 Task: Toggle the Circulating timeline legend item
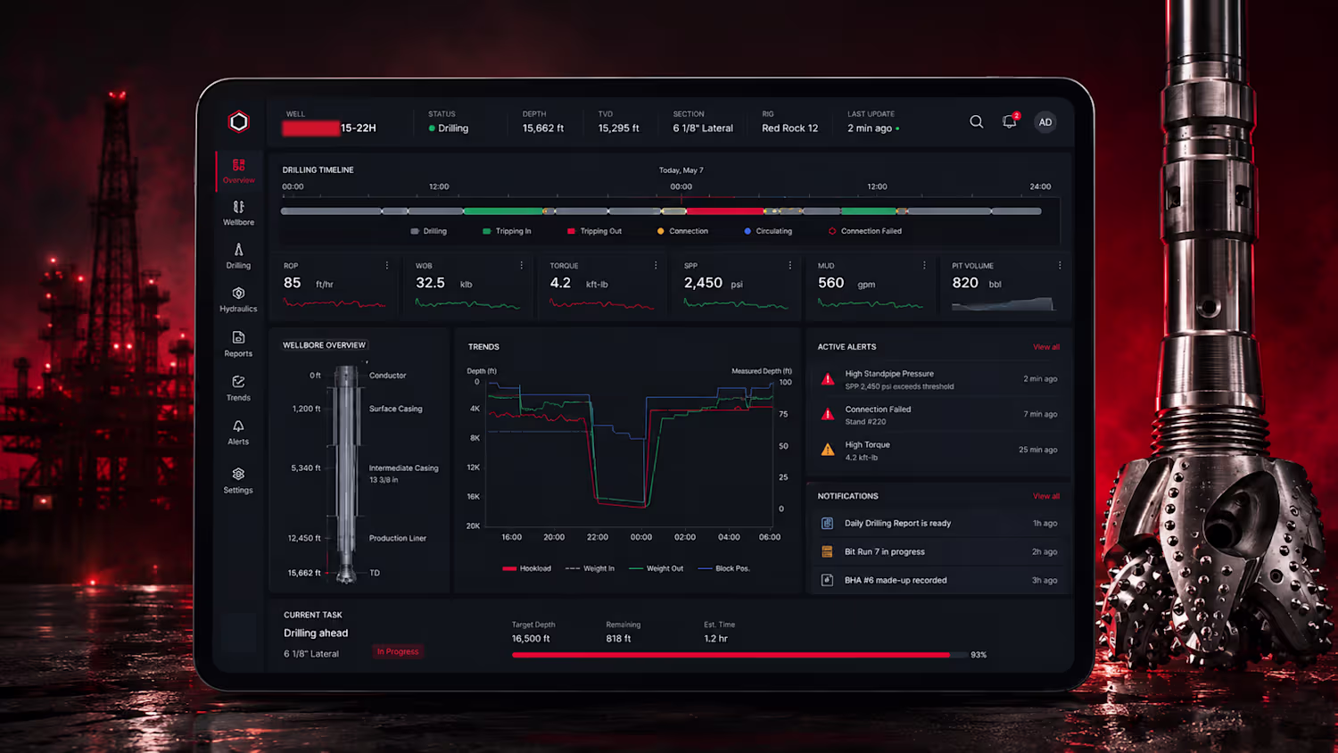pyautogui.click(x=768, y=231)
